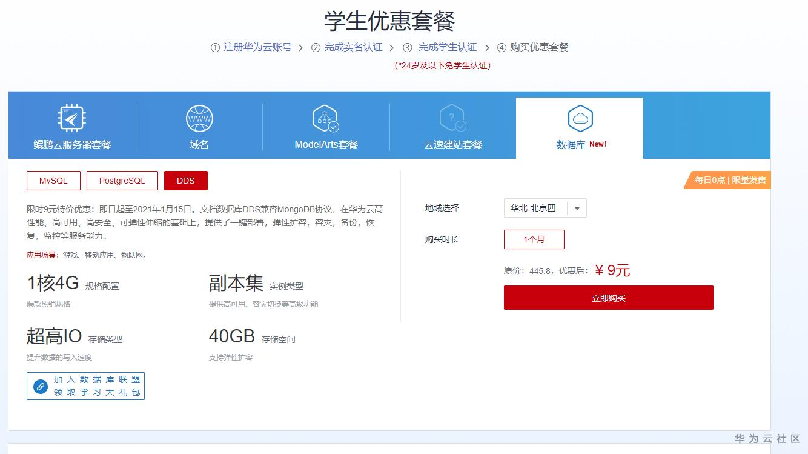The image size is (808, 454).
Task: Open the 加入数据库联盟 领取学习大礼包 banner
Action: click(x=85, y=386)
